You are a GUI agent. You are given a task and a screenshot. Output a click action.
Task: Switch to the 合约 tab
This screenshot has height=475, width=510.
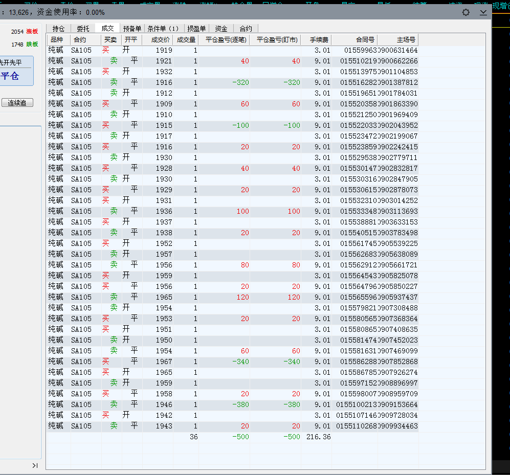point(246,29)
